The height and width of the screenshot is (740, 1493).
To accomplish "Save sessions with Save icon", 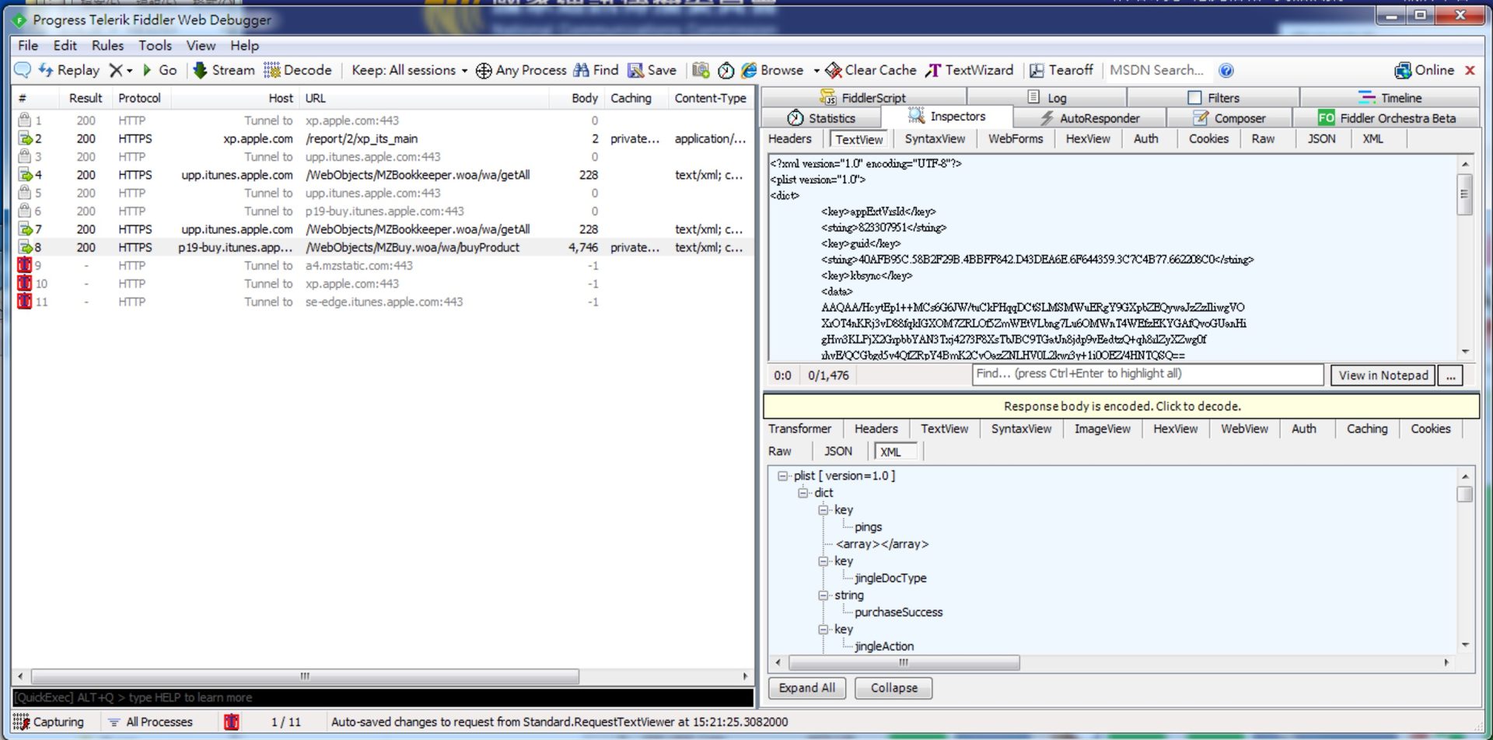I will pyautogui.click(x=652, y=70).
